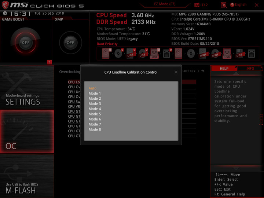
Task: Select the legacy hard disk boot icon
Action: coord(178,54)
